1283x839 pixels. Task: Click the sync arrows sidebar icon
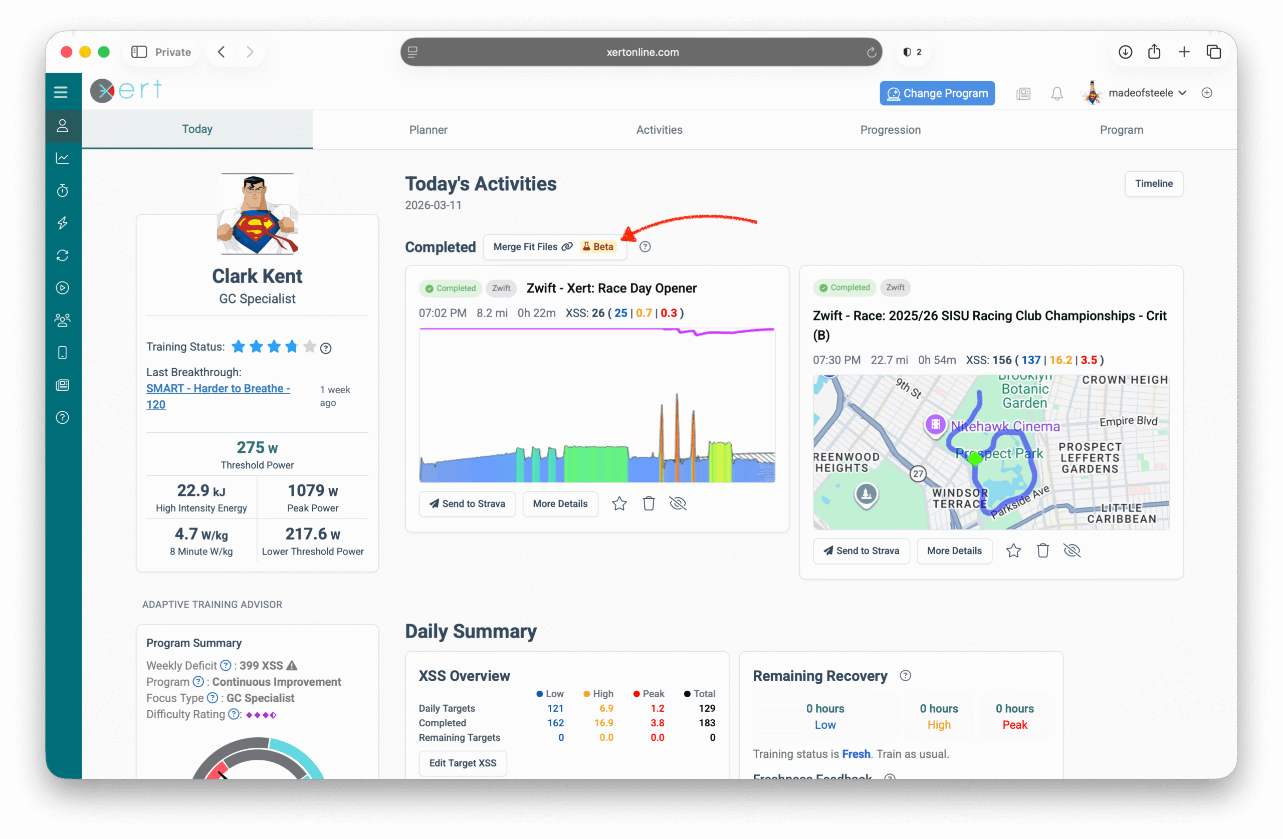tap(63, 255)
